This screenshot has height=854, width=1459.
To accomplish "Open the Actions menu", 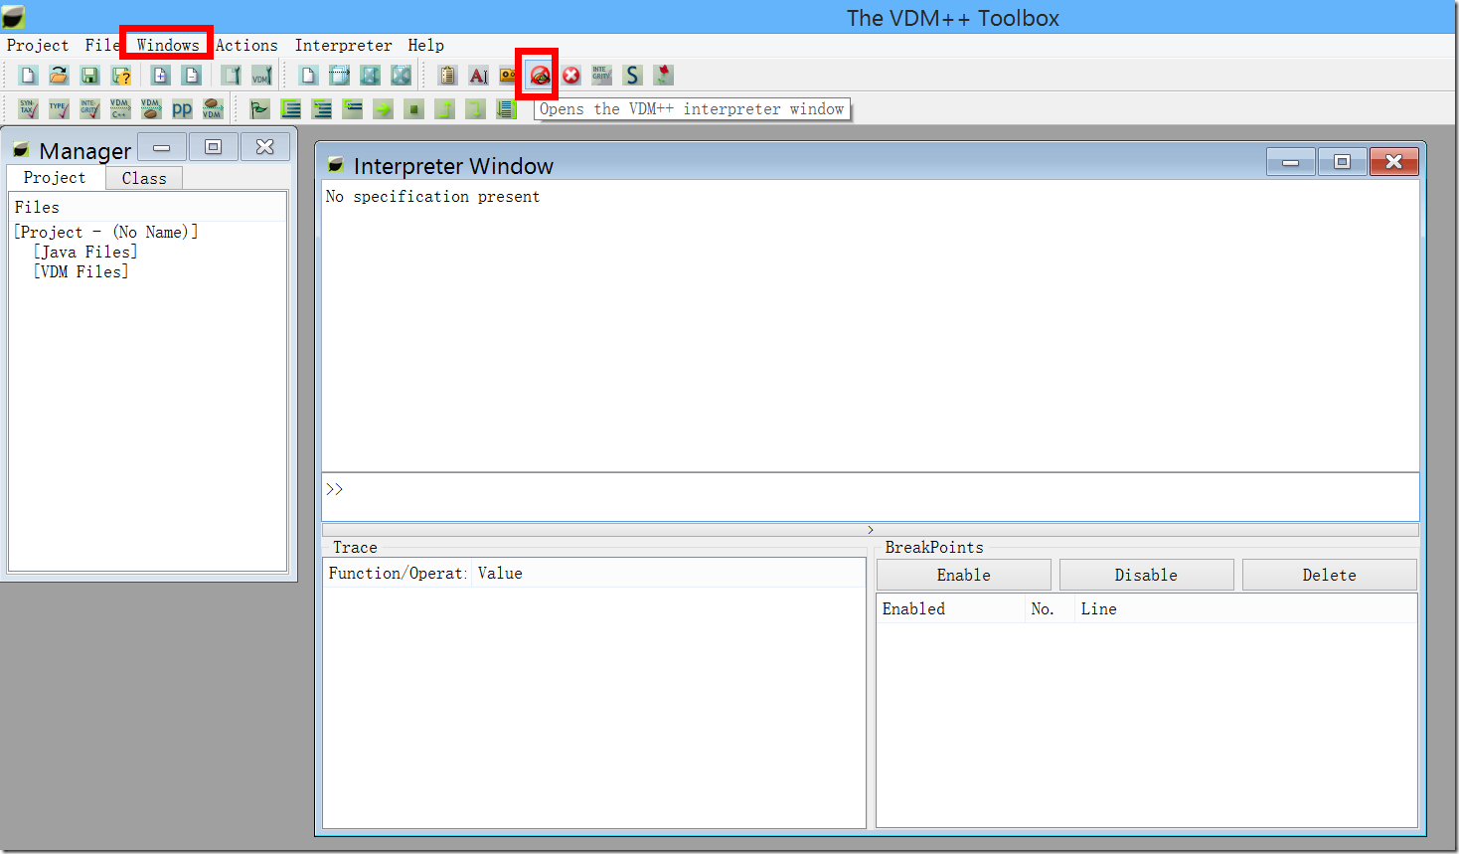I will [246, 45].
